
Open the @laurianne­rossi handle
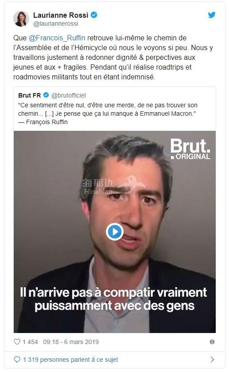(x=56, y=24)
